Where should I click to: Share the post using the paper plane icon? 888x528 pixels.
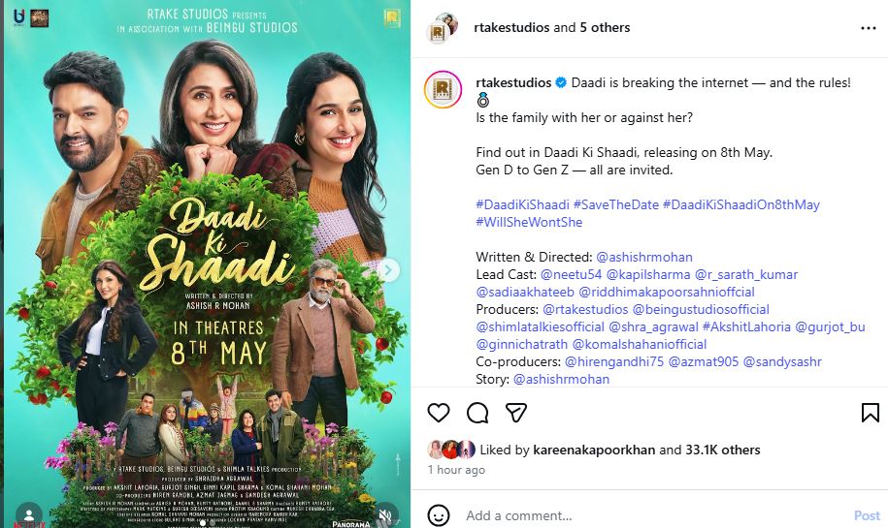point(516,413)
